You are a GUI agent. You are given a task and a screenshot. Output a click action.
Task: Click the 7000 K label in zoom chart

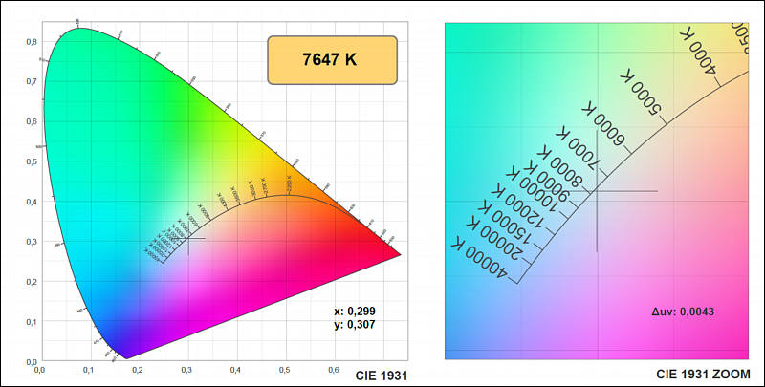579,149
